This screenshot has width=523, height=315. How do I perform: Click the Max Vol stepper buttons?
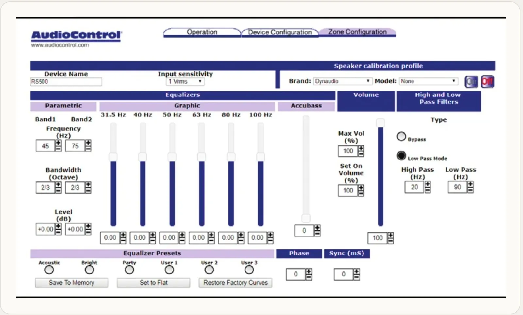(361, 151)
